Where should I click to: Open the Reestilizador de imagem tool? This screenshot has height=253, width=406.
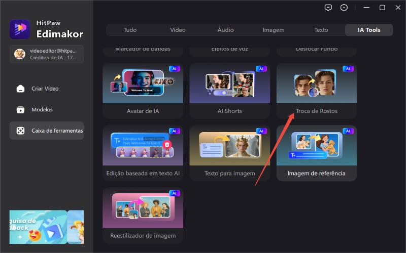143,215
